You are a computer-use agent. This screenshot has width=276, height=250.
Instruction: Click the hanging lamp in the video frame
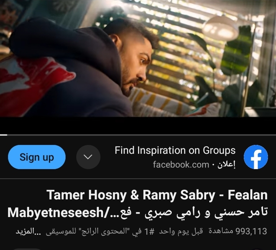point(220,27)
